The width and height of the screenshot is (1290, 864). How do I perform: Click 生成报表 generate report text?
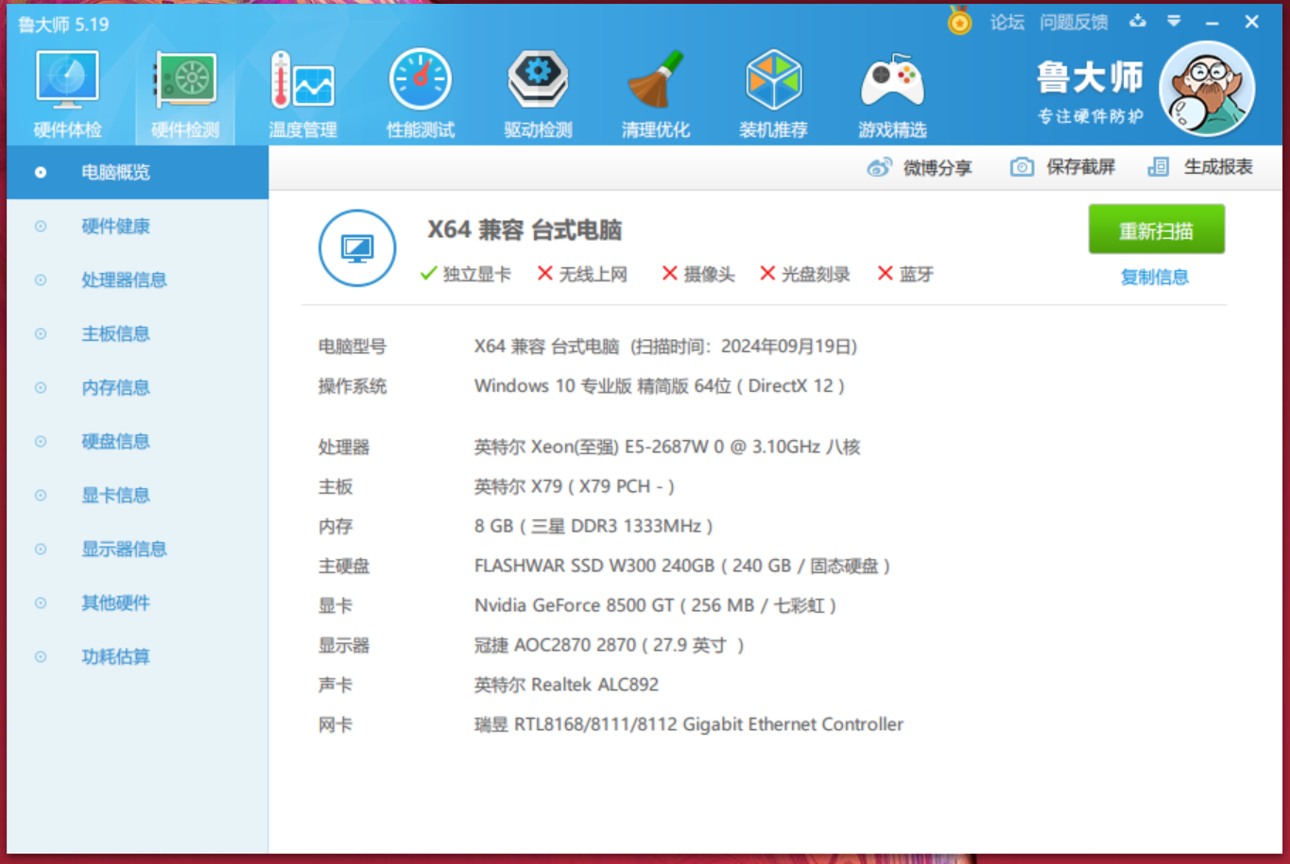(x=1218, y=167)
